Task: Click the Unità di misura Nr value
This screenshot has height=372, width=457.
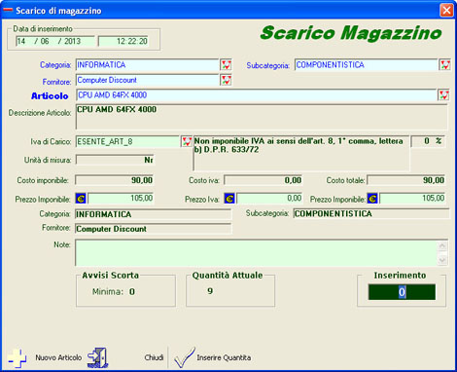Action: coord(115,160)
